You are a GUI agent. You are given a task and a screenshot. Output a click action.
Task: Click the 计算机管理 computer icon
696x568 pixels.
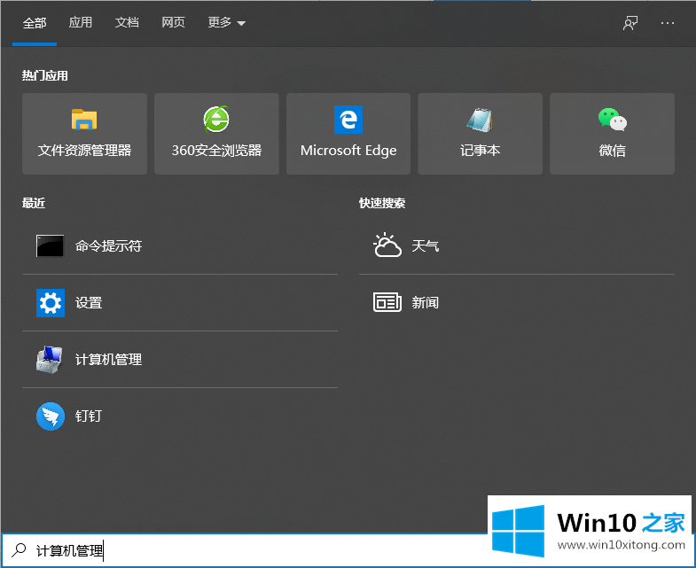[x=50, y=360]
